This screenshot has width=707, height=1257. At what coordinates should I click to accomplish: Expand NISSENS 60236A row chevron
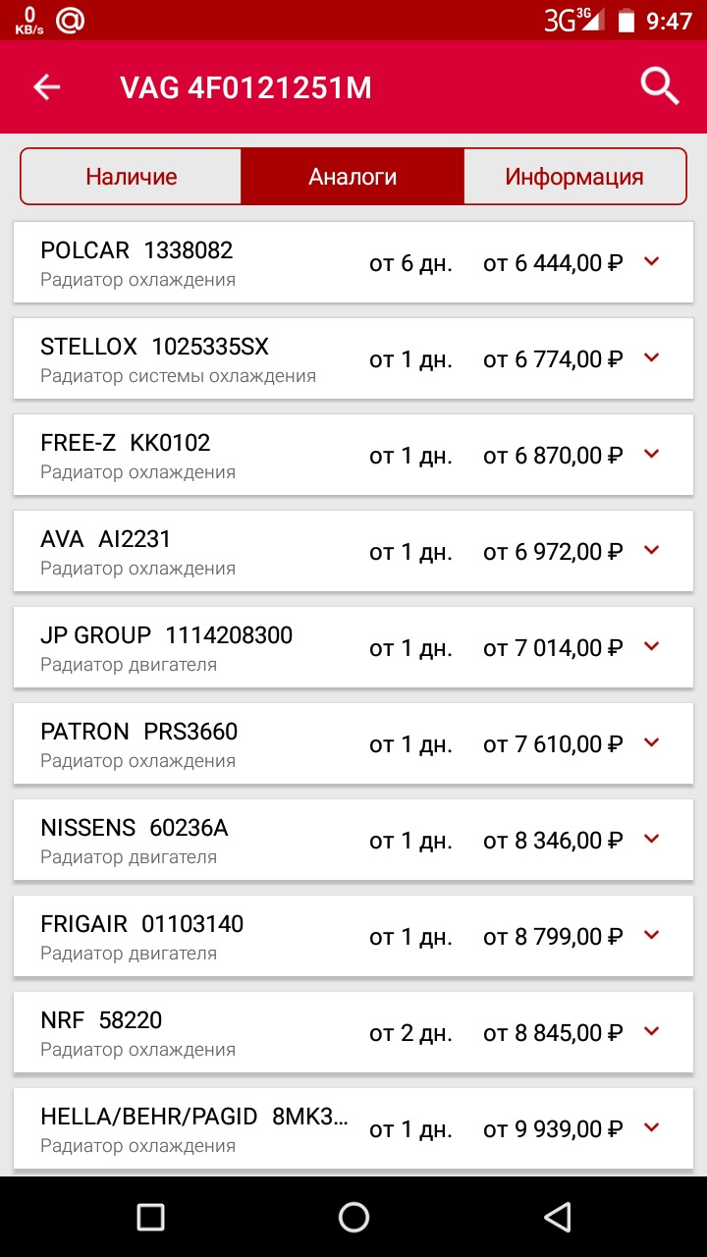click(651, 839)
